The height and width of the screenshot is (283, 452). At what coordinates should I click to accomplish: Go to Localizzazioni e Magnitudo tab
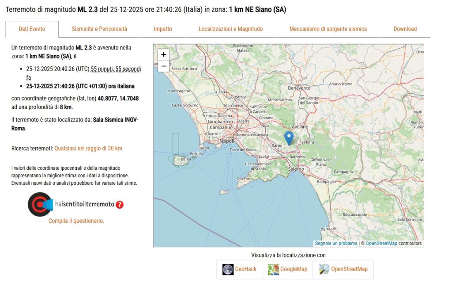pyautogui.click(x=230, y=29)
